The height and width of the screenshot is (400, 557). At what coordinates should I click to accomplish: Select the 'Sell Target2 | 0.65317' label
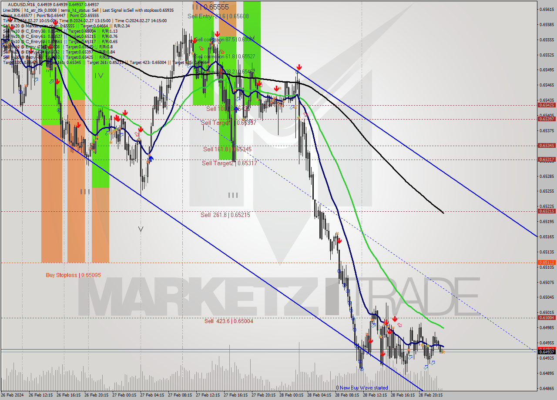(x=229, y=163)
